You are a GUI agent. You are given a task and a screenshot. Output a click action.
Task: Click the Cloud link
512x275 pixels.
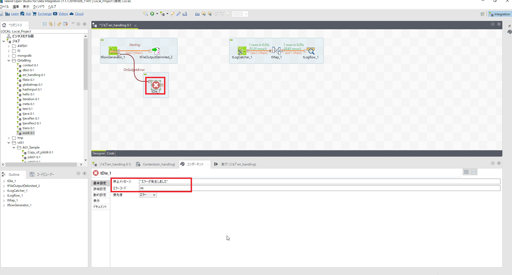tap(79, 14)
